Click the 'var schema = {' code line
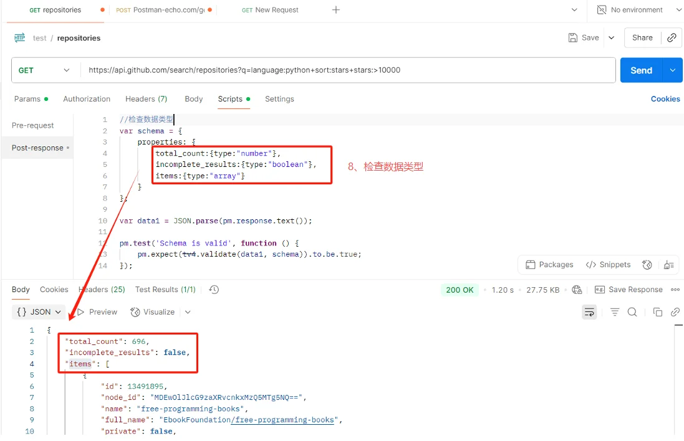The height and width of the screenshot is (441, 684). pyautogui.click(x=150, y=131)
